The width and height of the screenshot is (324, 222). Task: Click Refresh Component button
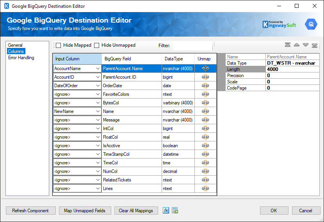[30, 211]
